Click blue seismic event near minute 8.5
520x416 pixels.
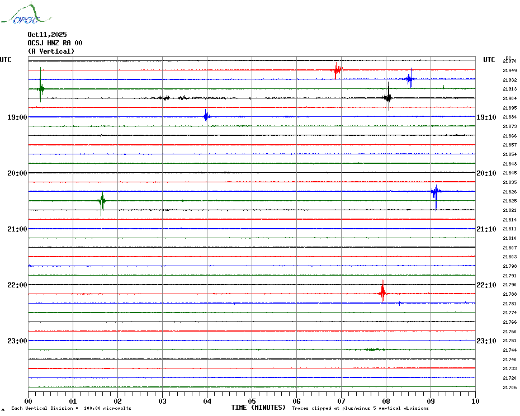tap(409, 79)
